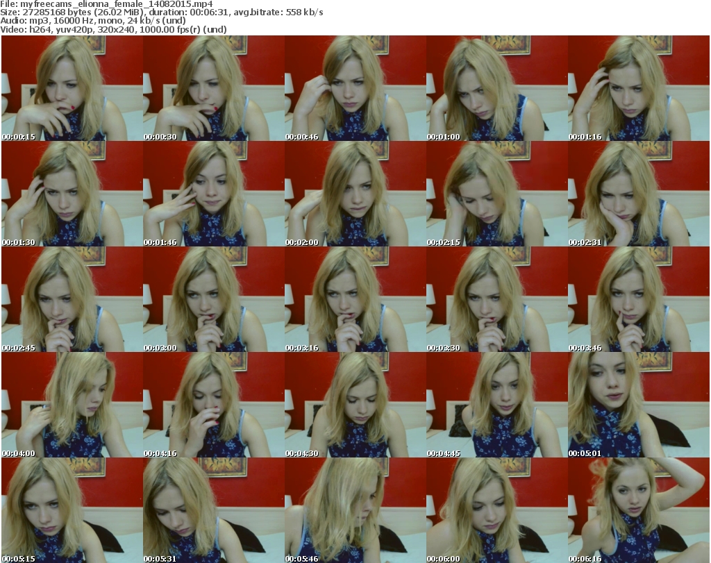
Task: Open the thumbnail frame stamped 00:04:45
Action: [x=497, y=405]
